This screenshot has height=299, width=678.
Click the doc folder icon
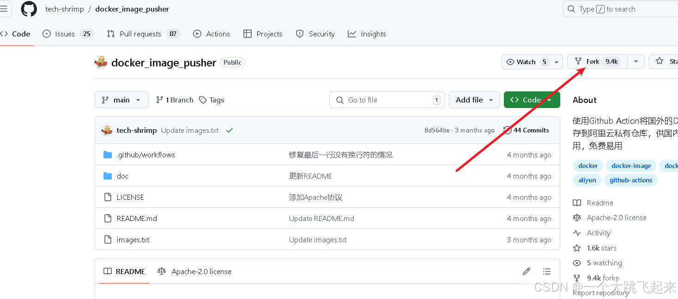(x=108, y=176)
